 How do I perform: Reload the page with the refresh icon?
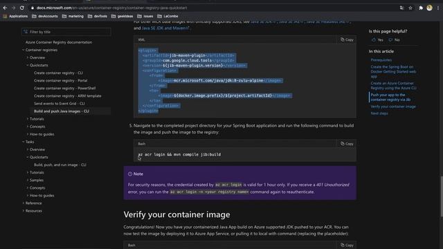coord(22,8)
